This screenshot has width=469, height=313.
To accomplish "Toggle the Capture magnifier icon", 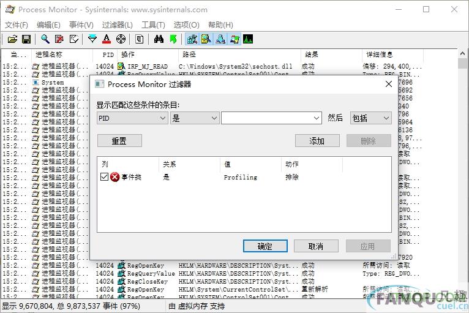I will coord(45,39).
